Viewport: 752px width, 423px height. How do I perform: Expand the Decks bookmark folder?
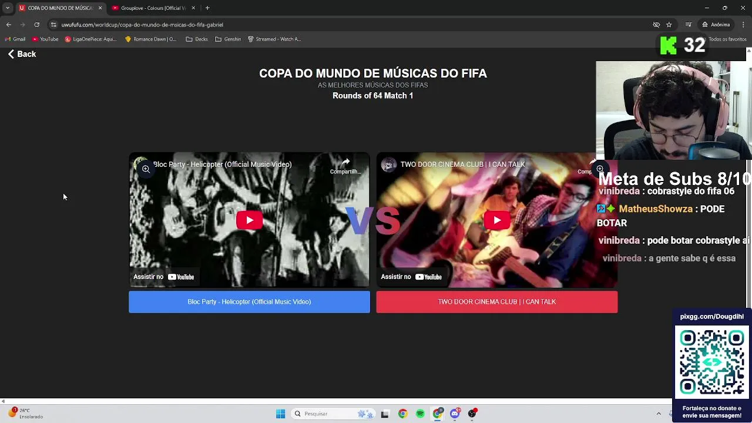(197, 39)
